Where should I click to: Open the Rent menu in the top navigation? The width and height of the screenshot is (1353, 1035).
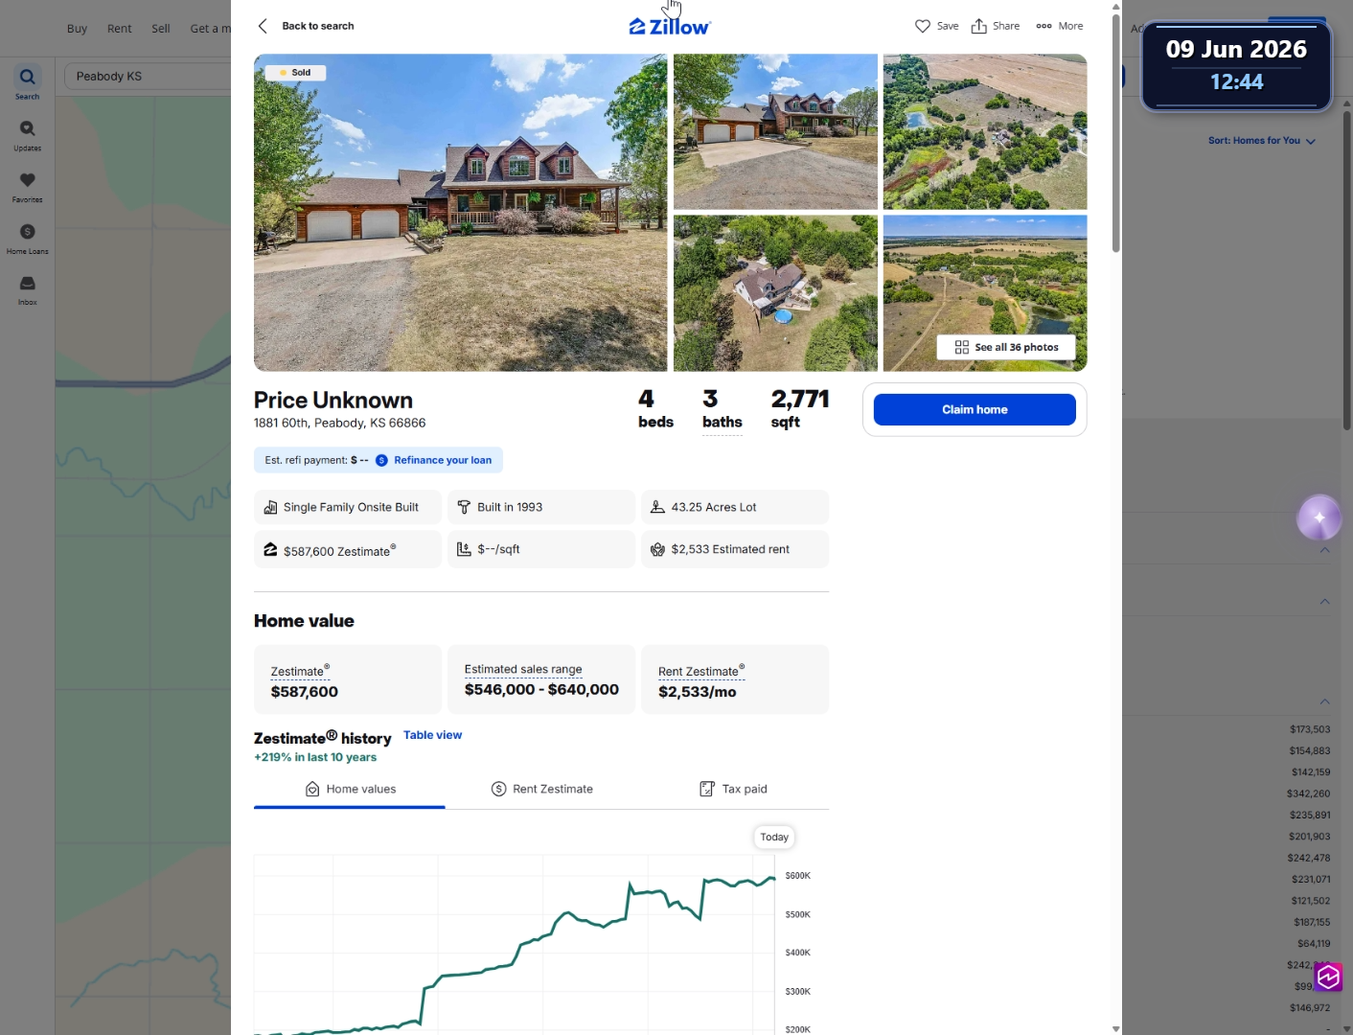coord(120,29)
